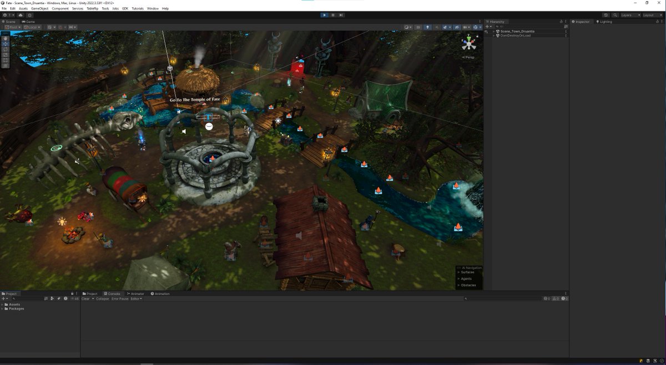This screenshot has width=666, height=365.
Task: Expand the Scene_Town_Druantia scene
Action: coord(493,32)
